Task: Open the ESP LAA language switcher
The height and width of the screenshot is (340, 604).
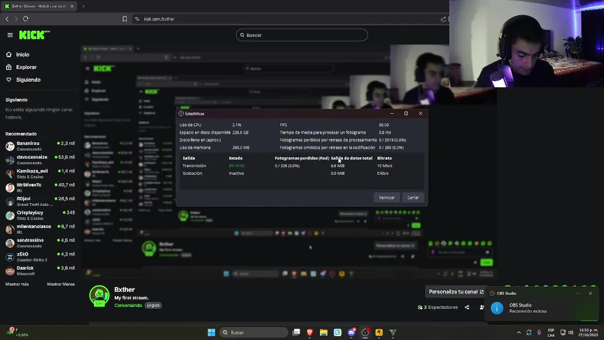Action: click(x=551, y=332)
